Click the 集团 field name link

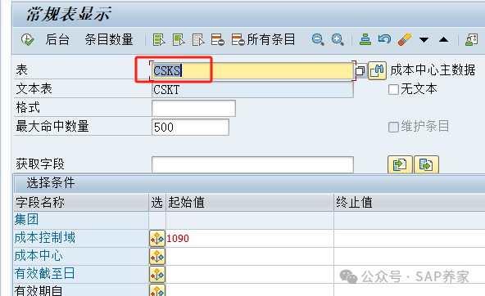(26, 219)
